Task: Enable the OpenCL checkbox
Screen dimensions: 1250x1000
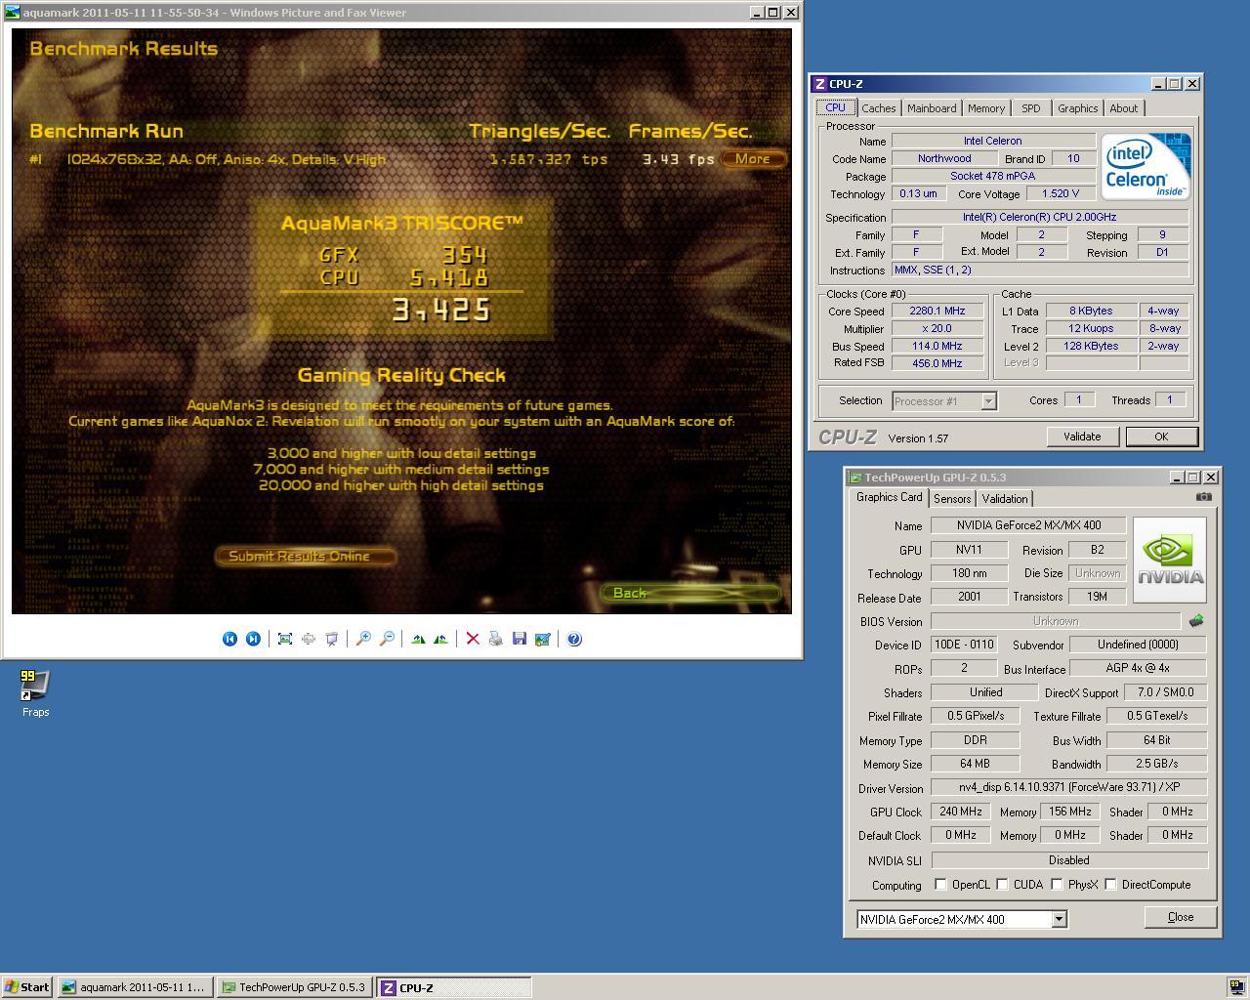Action: (940, 885)
